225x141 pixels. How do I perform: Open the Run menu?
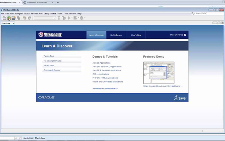(x=41, y=13)
